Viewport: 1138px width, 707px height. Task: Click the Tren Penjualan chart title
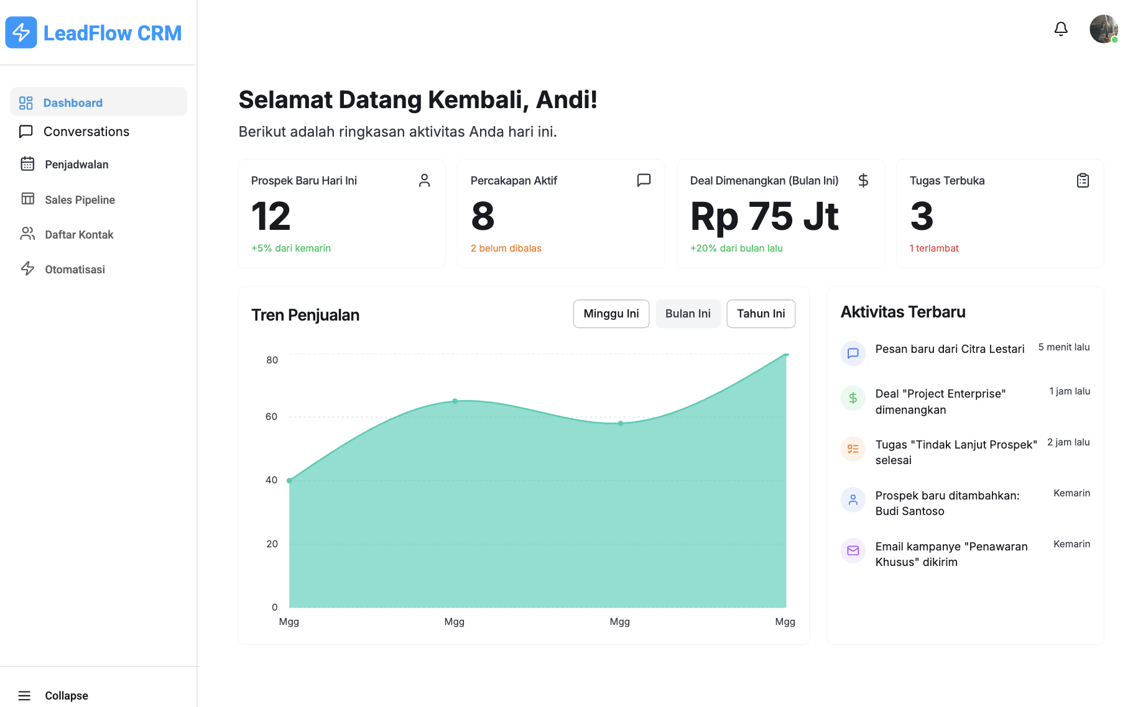pos(305,315)
